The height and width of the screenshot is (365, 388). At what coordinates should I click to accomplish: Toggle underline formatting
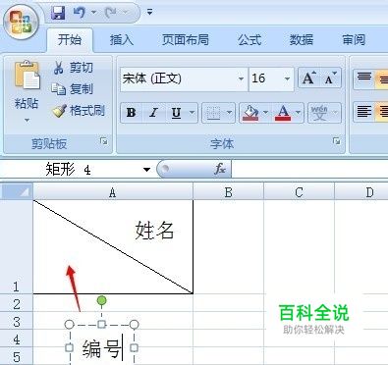[x=176, y=113]
